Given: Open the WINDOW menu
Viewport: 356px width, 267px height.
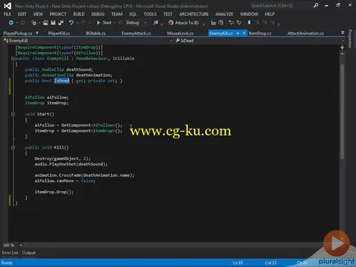Looking at the screenshot, I should coord(249,15).
